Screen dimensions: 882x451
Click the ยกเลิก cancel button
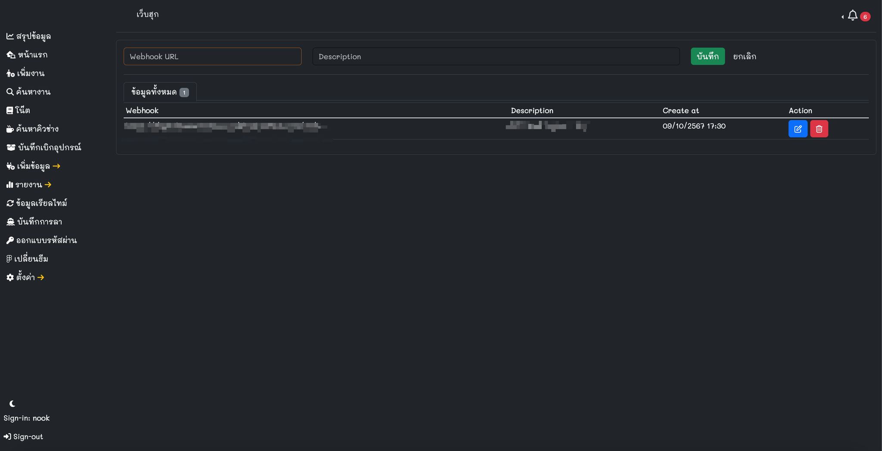point(744,57)
